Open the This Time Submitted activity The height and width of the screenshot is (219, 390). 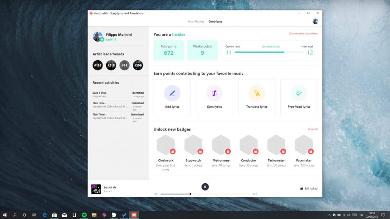pos(118,118)
